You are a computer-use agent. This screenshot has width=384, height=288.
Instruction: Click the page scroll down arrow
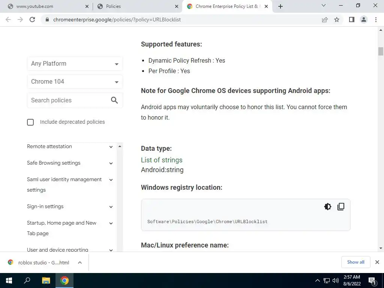coord(381,248)
